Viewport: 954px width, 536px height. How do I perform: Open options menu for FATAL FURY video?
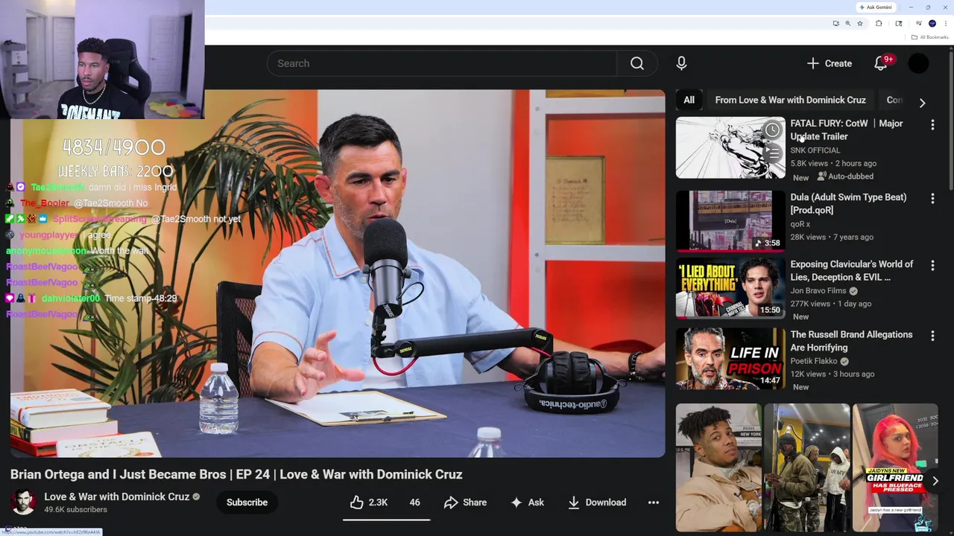point(932,124)
